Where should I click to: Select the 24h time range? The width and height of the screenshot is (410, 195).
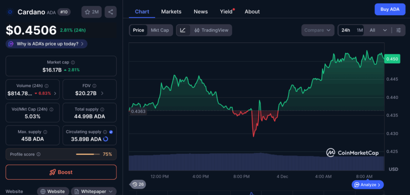(x=346, y=30)
